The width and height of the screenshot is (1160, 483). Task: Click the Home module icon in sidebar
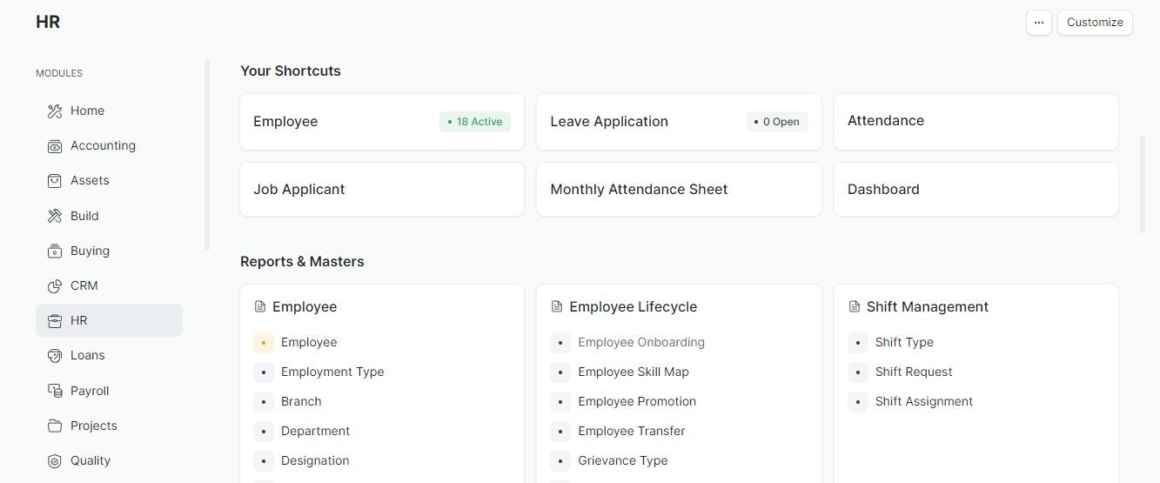(55, 111)
